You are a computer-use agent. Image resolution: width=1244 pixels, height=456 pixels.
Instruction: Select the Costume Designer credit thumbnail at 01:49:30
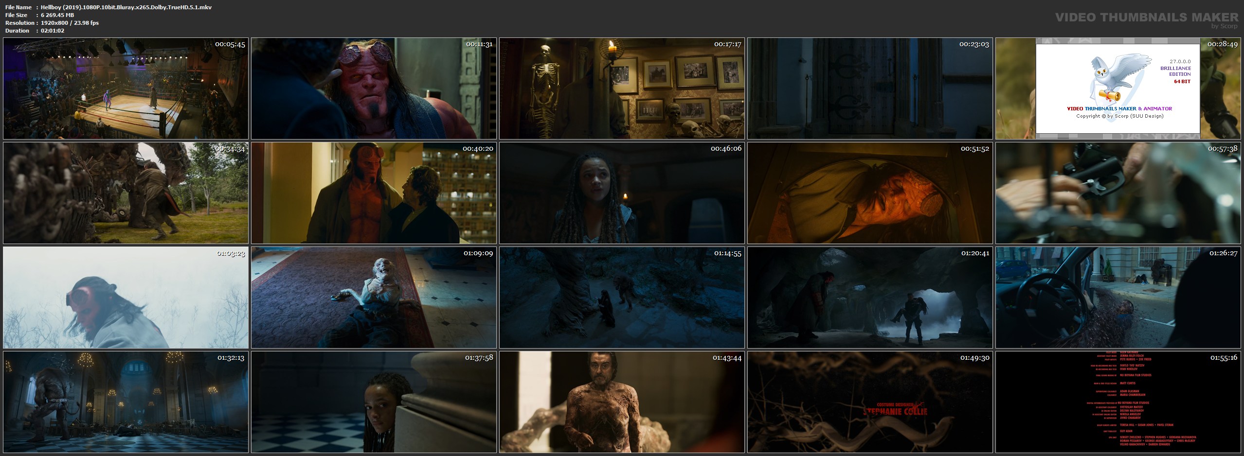click(x=870, y=402)
